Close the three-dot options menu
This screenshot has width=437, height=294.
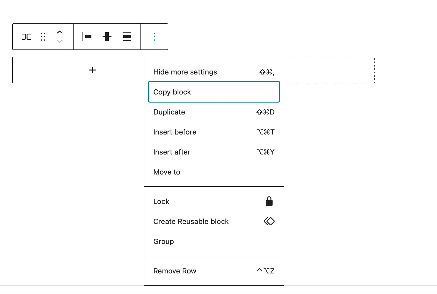[x=154, y=37]
